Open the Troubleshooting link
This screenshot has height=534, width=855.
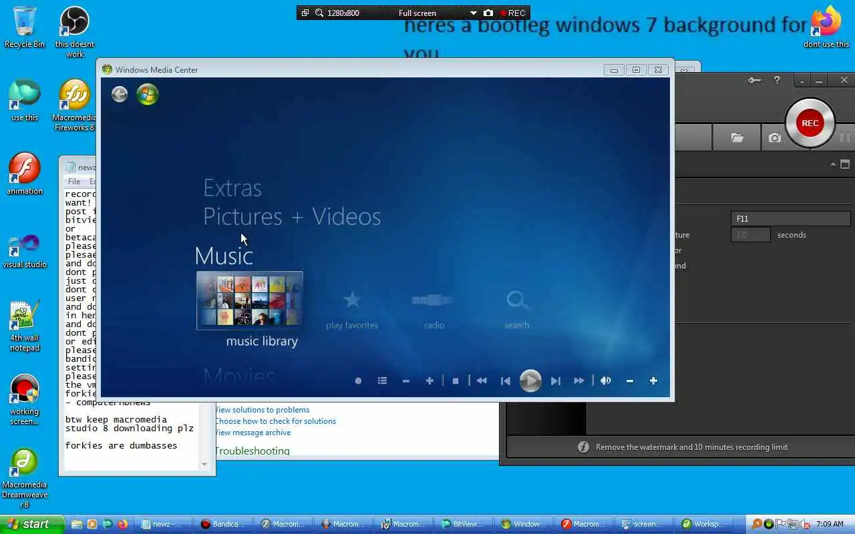(252, 451)
